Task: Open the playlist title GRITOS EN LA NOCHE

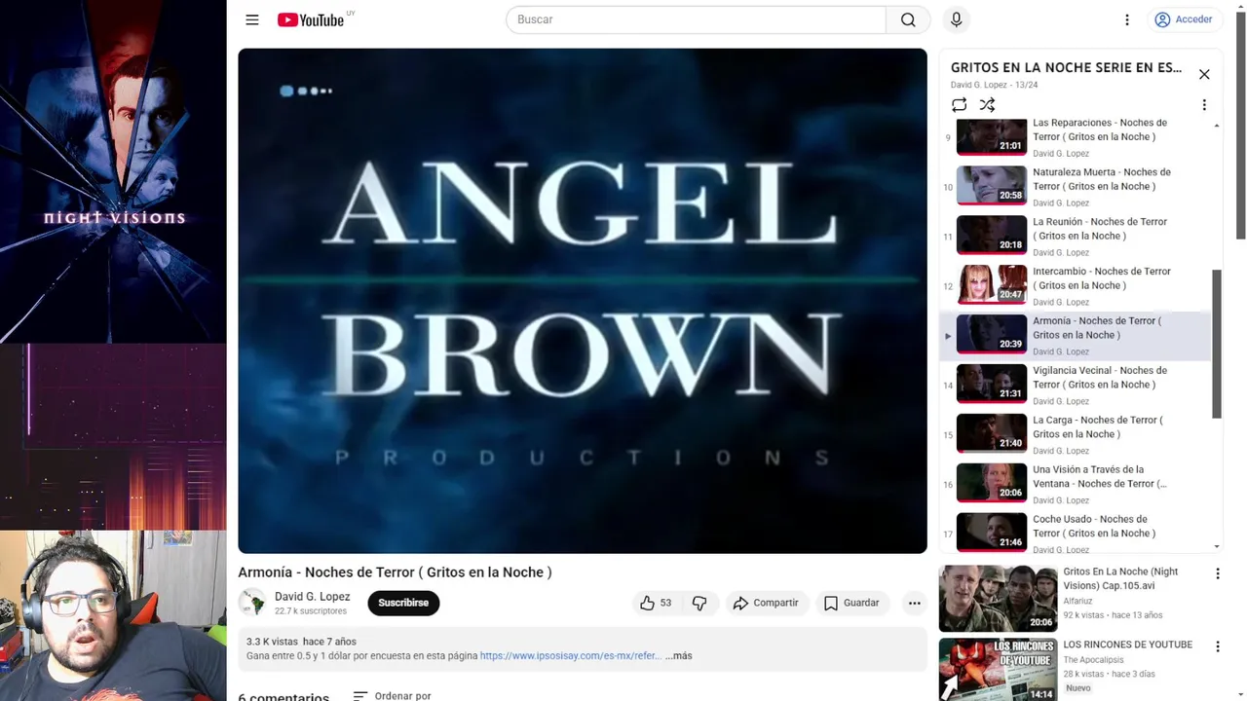Action: click(1066, 67)
